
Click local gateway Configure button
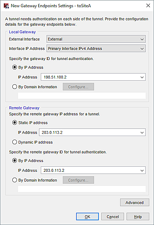click(x=78, y=87)
